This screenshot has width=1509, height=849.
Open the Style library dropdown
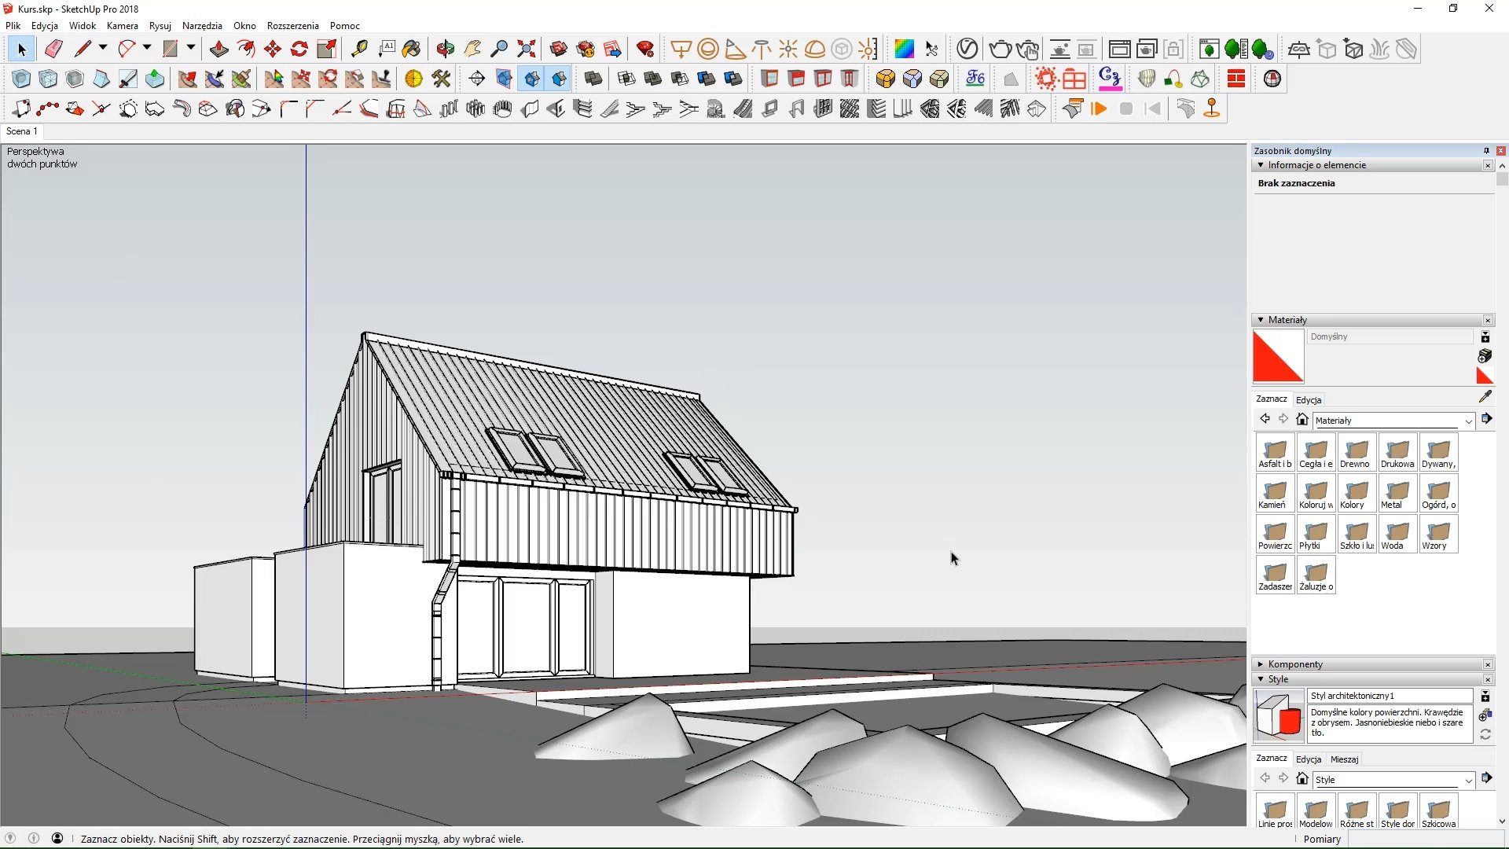(1395, 780)
